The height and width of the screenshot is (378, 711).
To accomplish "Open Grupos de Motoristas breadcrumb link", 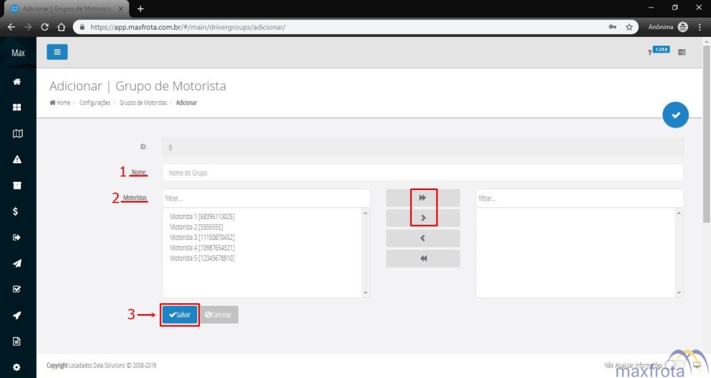I will coord(143,103).
